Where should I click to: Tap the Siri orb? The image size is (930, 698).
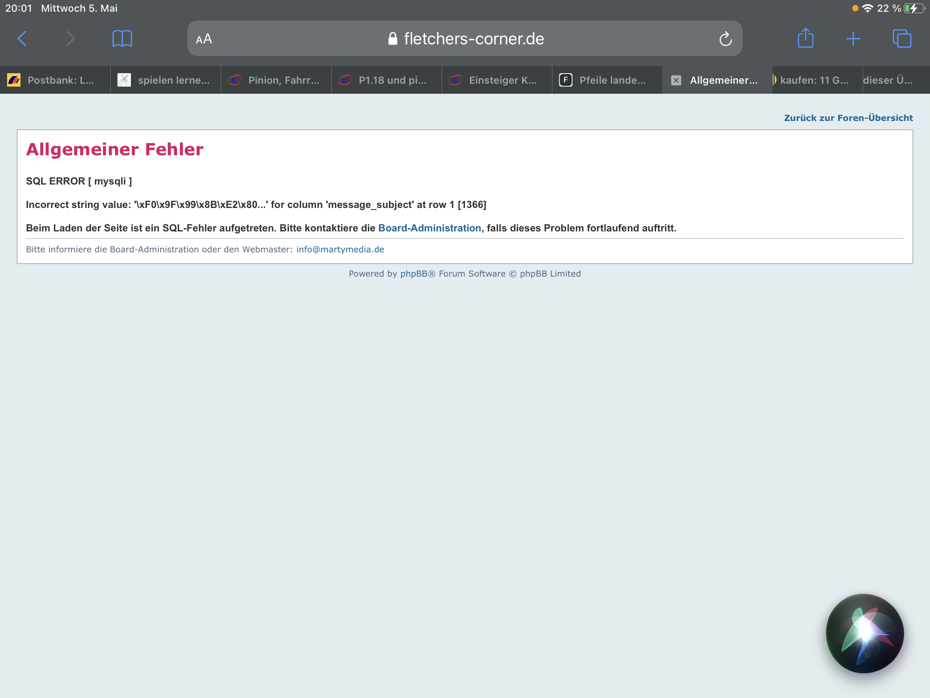click(x=864, y=633)
